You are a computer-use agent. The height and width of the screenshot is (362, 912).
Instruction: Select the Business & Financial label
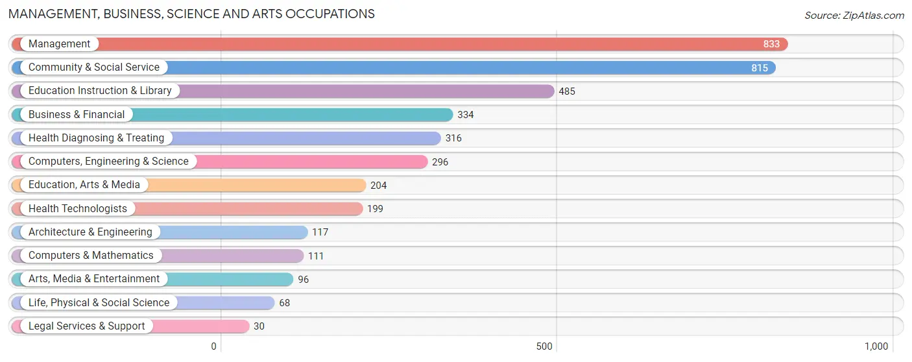tap(77, 114)
